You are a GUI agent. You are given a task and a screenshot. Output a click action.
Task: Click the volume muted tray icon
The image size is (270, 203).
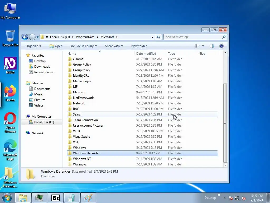243,198
